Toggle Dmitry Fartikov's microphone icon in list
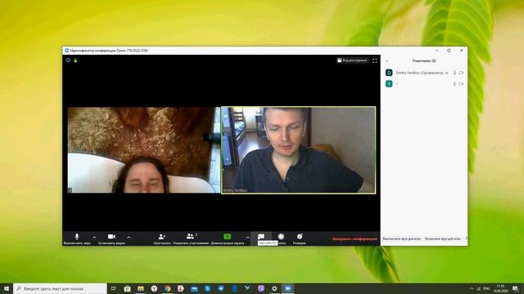This screenshot has height=294, width=524. pyautogui.click(x=454, y=73)
